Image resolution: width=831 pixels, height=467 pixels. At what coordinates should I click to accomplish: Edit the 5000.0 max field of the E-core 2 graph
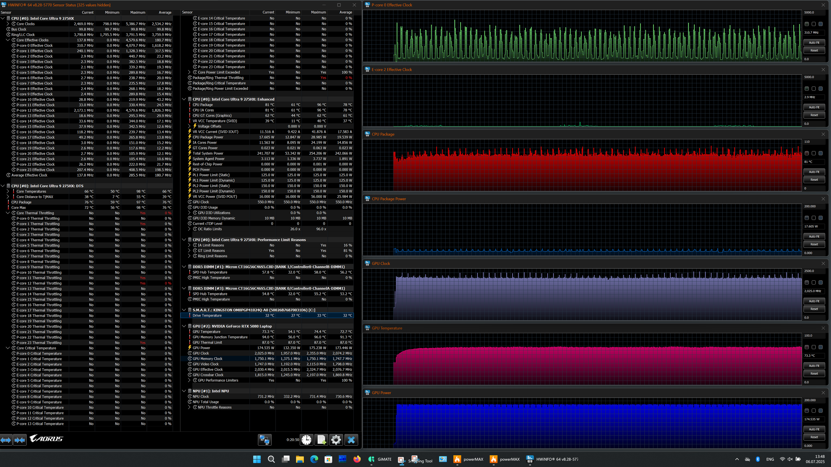pos(813,77)
